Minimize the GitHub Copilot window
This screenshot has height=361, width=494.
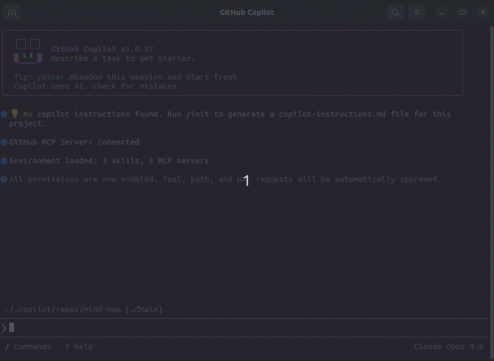click(x=442, y=12)
